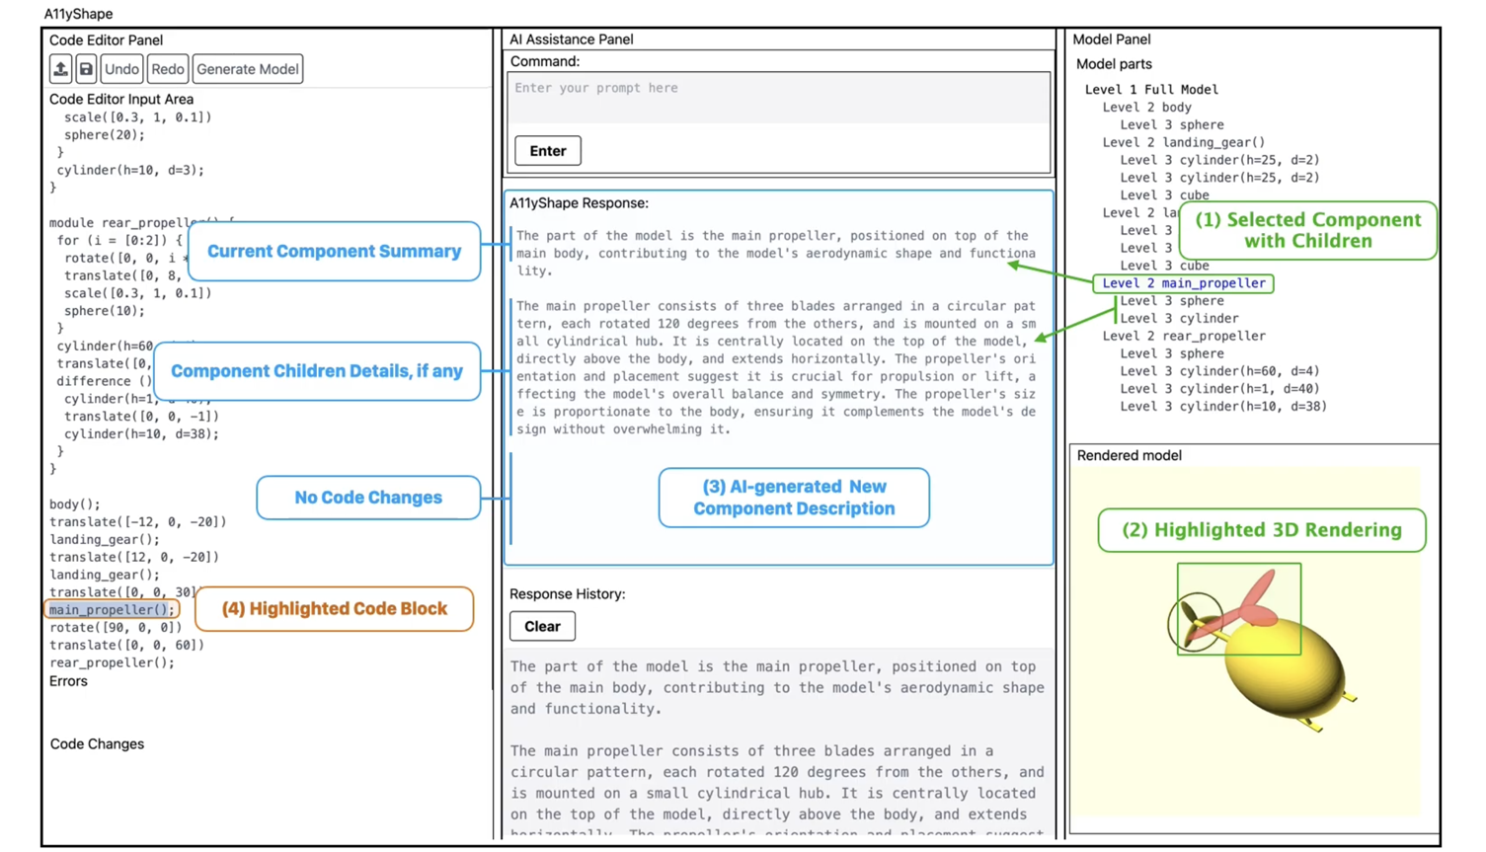Click the upload file icon
This screenshot has height=852, width=1486.
coord(60,69)
